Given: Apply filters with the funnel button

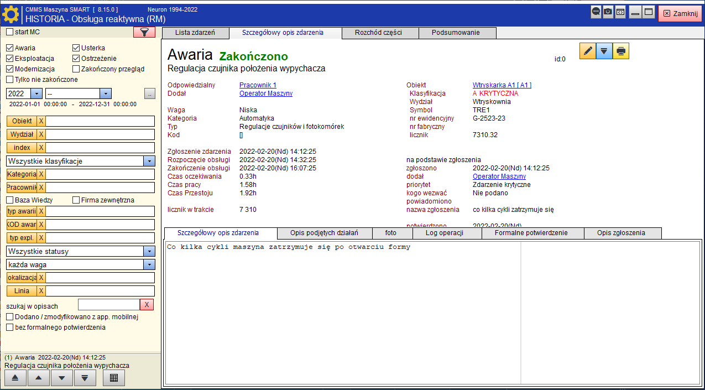Looking at the screenshot, I should click(144, 32).
